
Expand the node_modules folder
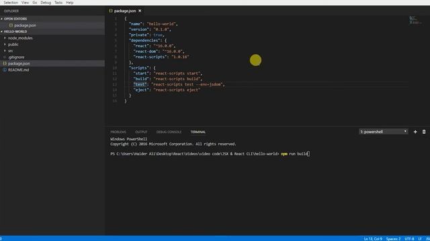click(52, 38)
